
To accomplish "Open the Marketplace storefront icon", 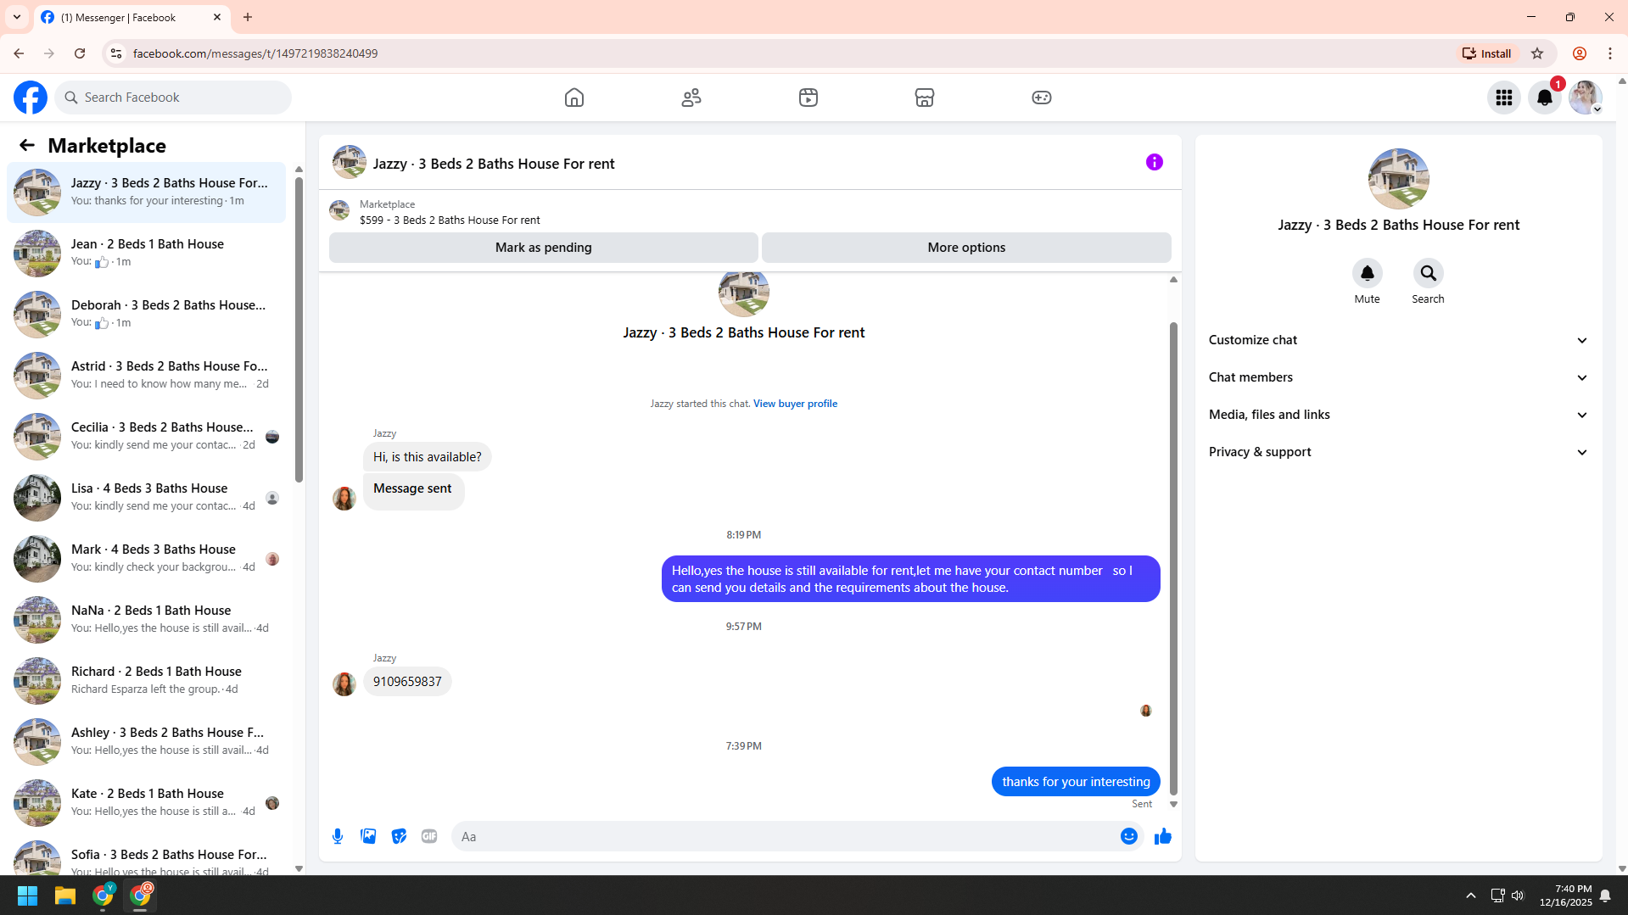I will (x=925, y=98).
